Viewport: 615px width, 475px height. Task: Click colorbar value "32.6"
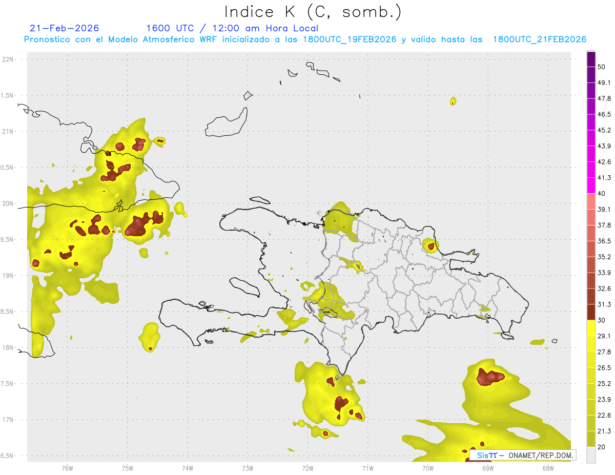[604, 288]
